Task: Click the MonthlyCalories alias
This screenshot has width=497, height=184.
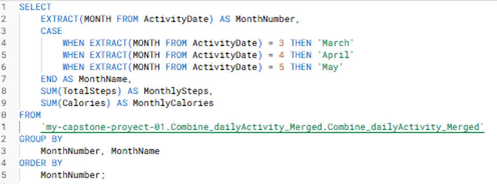Action: point(173,103)
